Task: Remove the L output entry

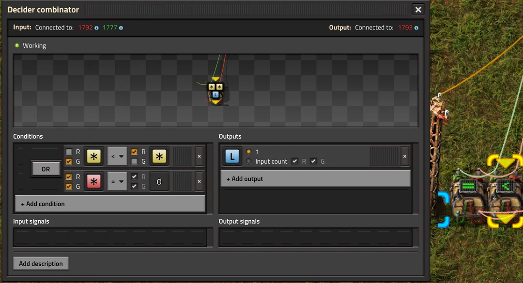Action: [x=405, y=156]
